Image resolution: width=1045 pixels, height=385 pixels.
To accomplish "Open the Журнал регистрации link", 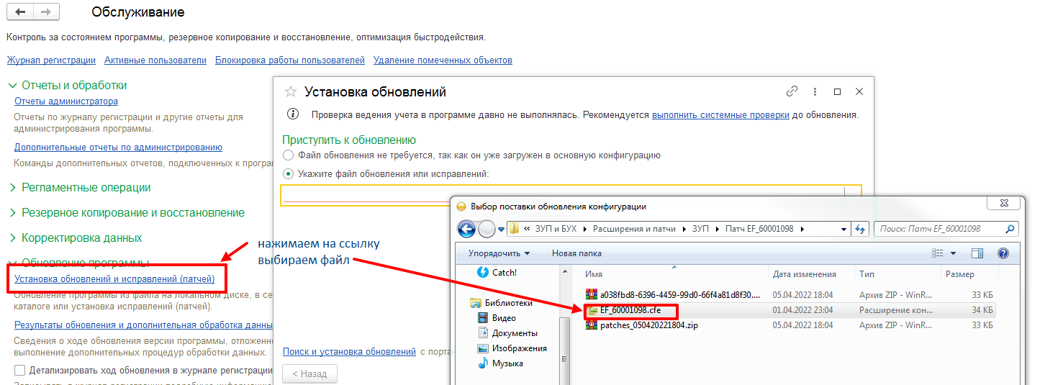I will pyautogui.click(x=51, y=60).
